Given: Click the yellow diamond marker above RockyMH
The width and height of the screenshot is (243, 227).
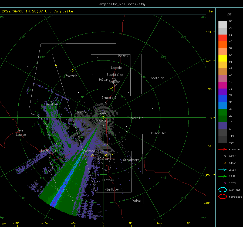Looking at the screenshot, I should (72, 70).
